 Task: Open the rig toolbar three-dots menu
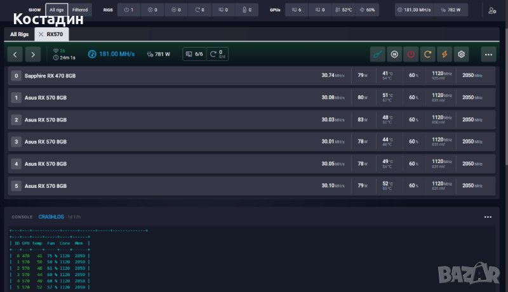click(488, 55)
